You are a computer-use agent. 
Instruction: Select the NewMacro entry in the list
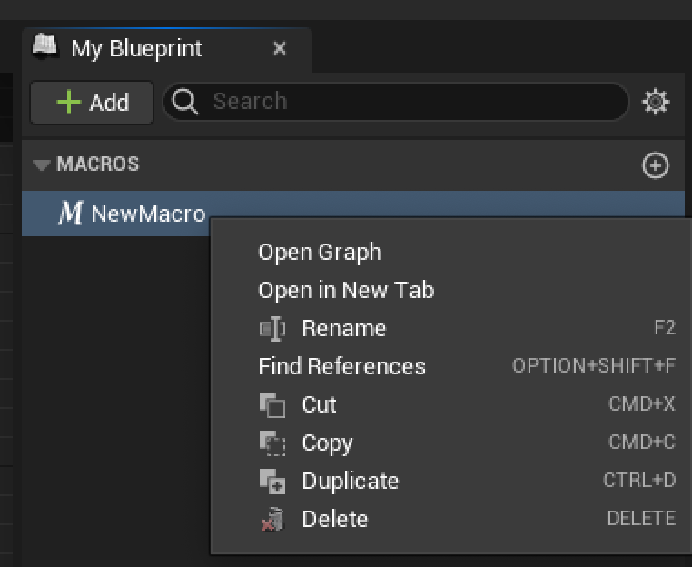click(x=148, y=214)
